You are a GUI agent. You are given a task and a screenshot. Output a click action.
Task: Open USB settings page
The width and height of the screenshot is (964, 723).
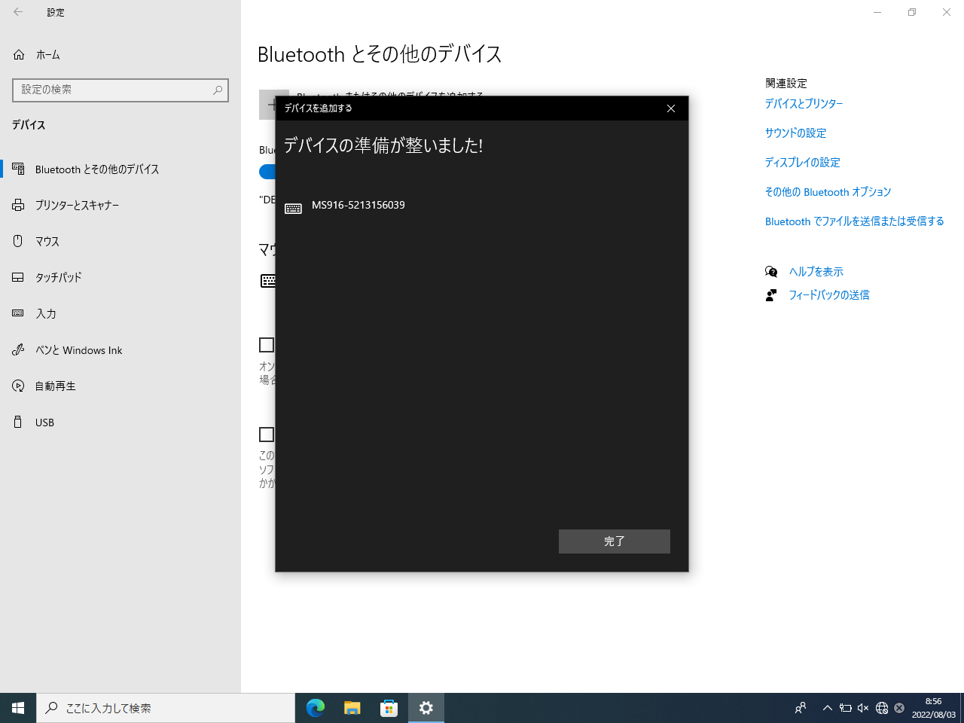tap(45, 423)
